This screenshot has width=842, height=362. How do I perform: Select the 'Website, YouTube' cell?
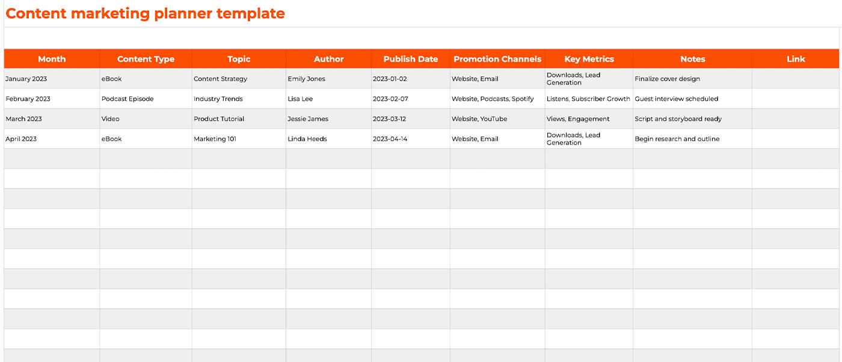tap(497, 119)
